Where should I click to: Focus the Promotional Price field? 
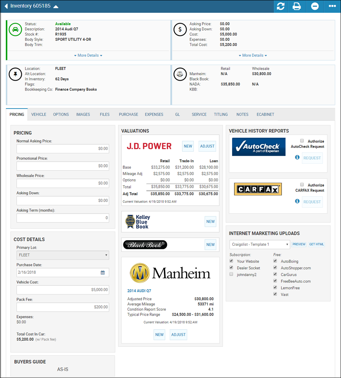coord(63,166)
